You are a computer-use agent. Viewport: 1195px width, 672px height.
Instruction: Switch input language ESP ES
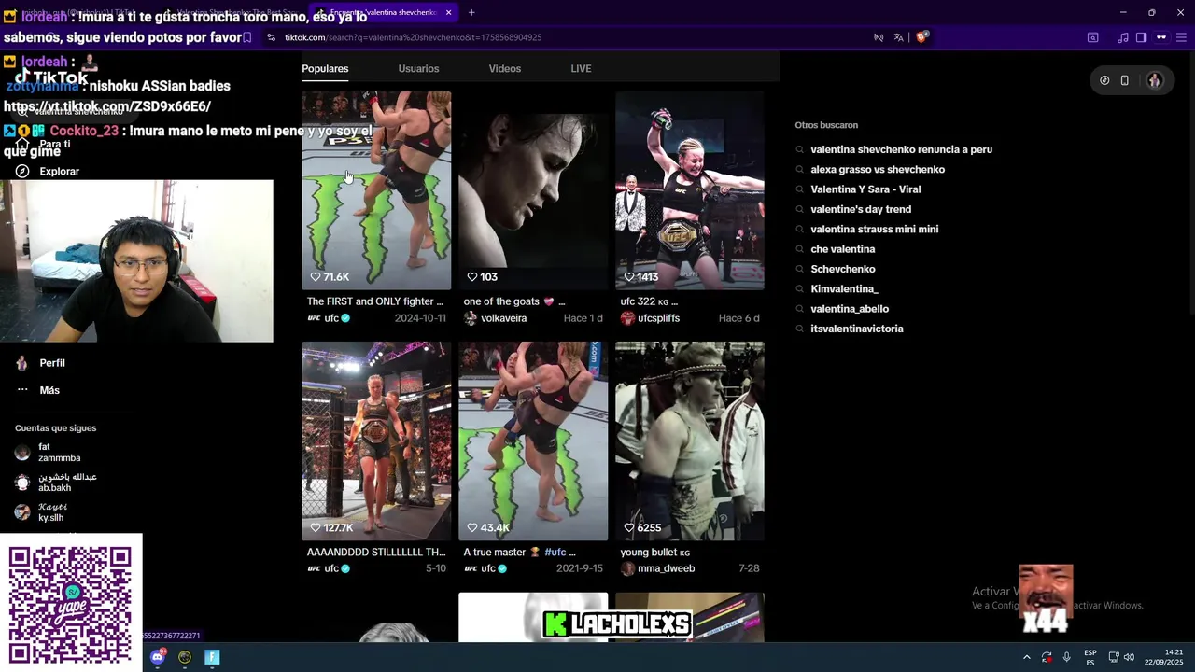(x=1090, y=657)
